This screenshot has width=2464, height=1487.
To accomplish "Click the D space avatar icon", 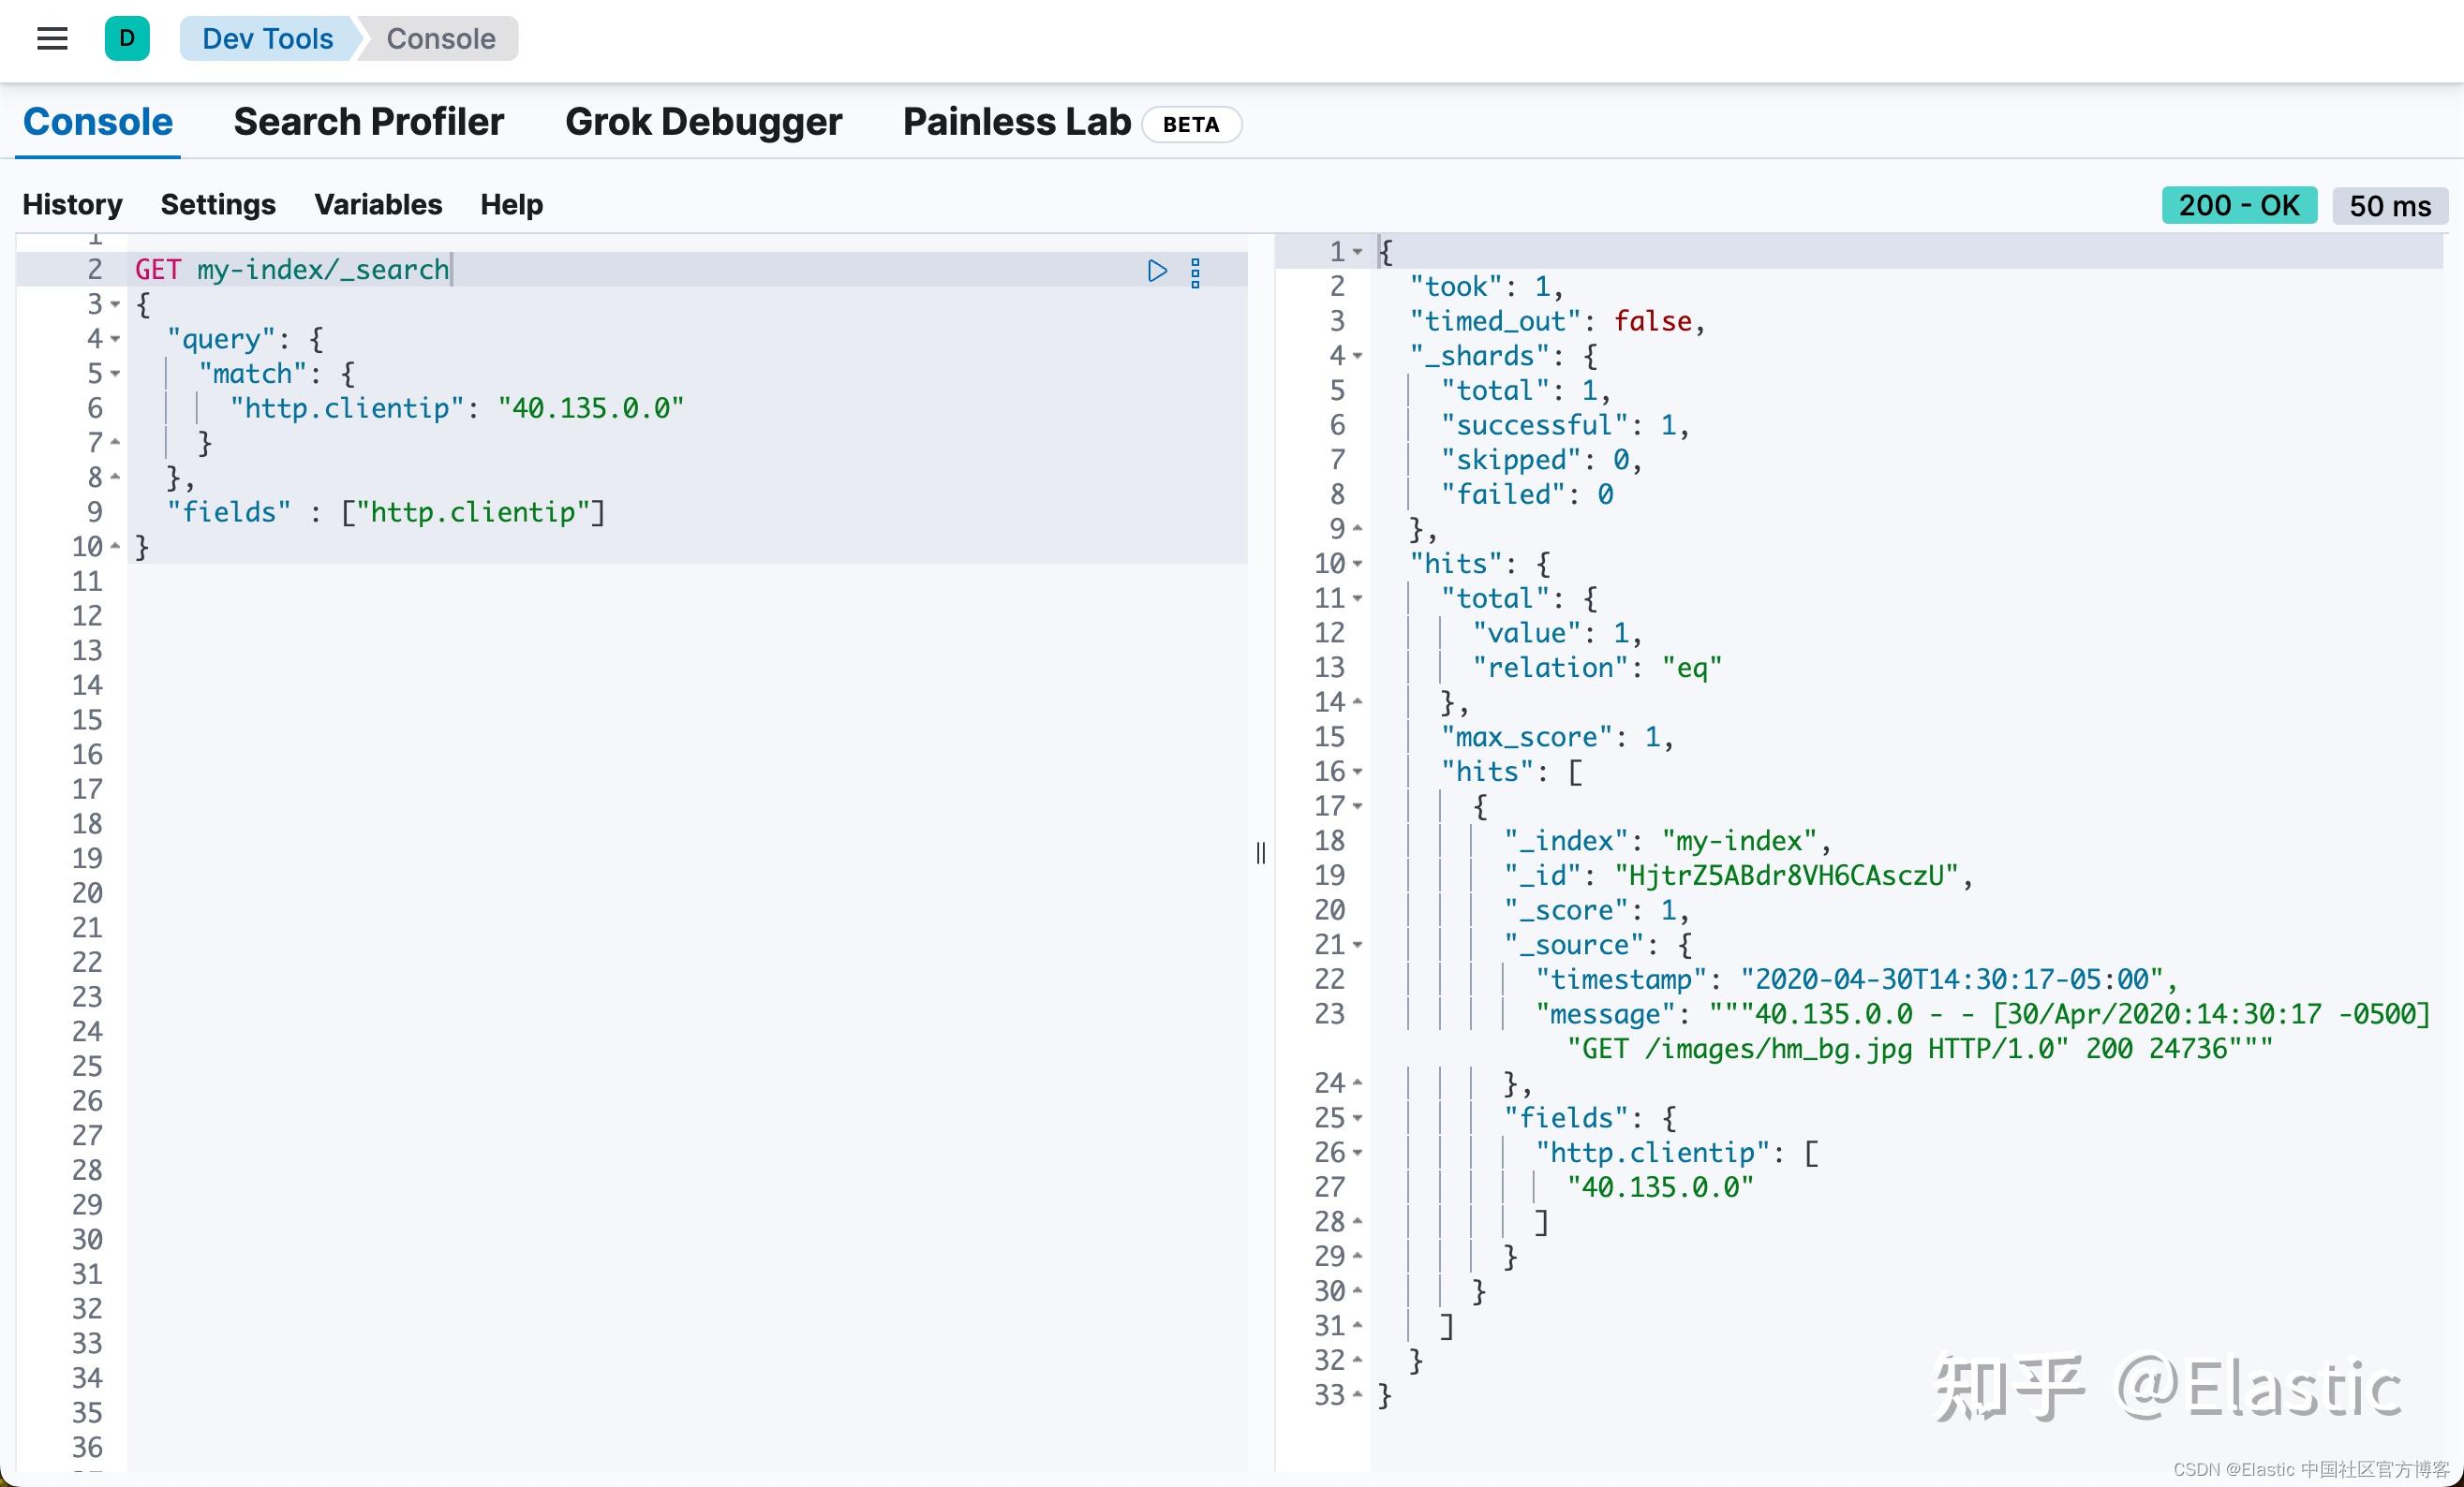I will (x=126, y=38).
